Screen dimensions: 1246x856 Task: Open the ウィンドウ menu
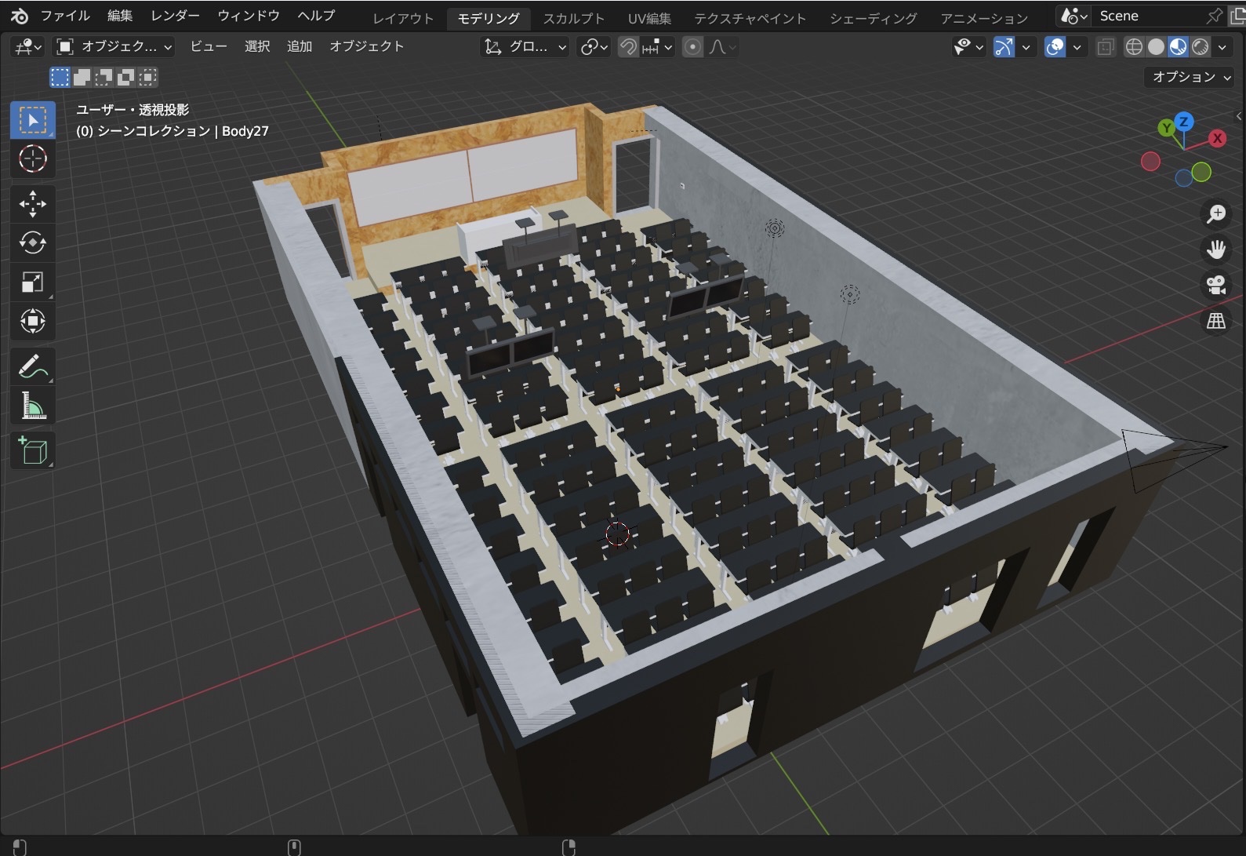[249, 16]
